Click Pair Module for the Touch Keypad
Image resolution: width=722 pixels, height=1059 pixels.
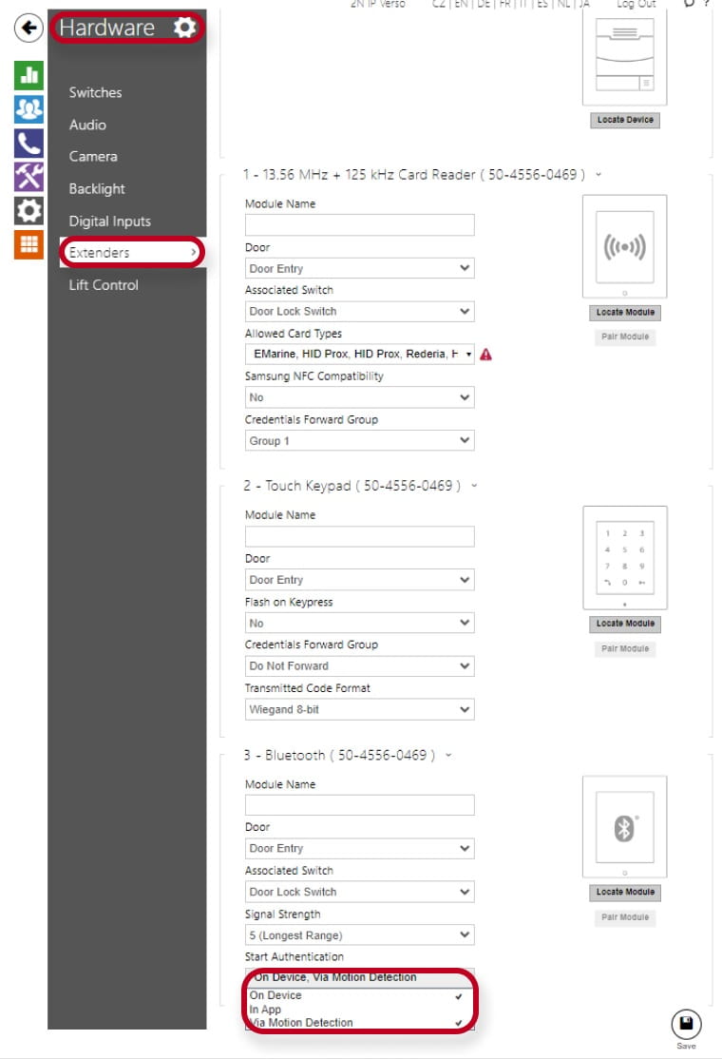tap(625, 648)
